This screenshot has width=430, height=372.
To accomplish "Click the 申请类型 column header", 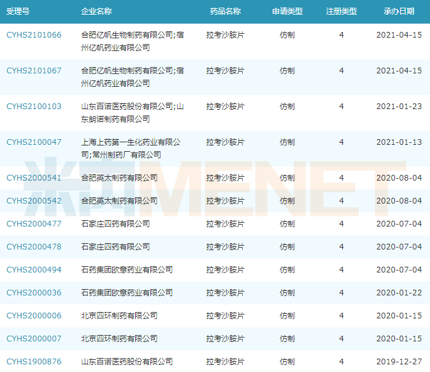I will 287,11.
